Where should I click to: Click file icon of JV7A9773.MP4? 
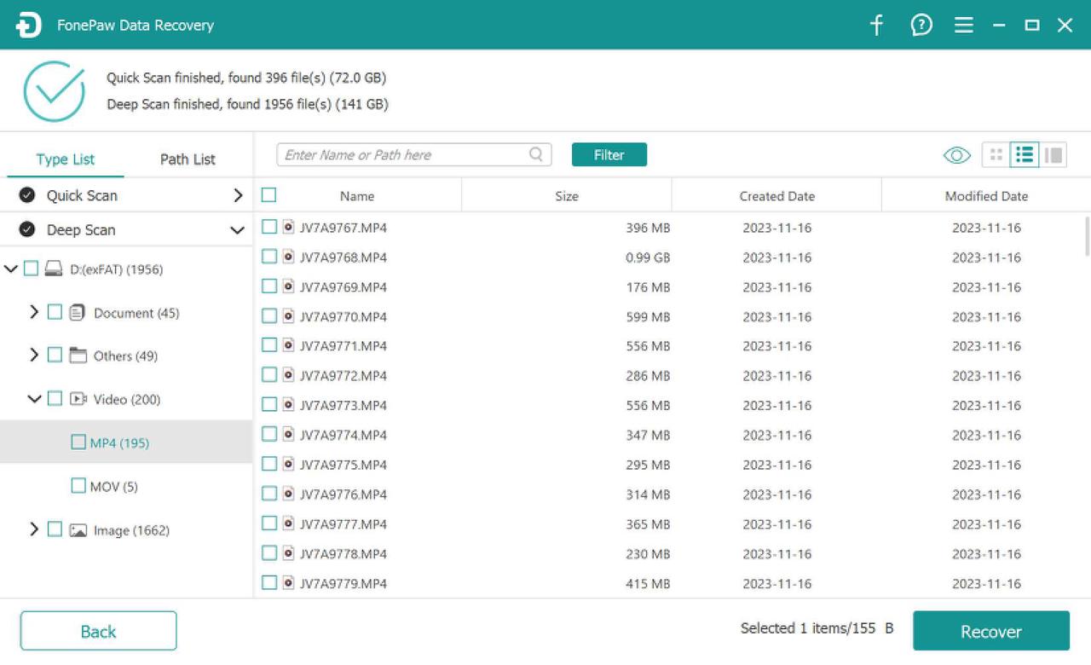tap(288, 405)
